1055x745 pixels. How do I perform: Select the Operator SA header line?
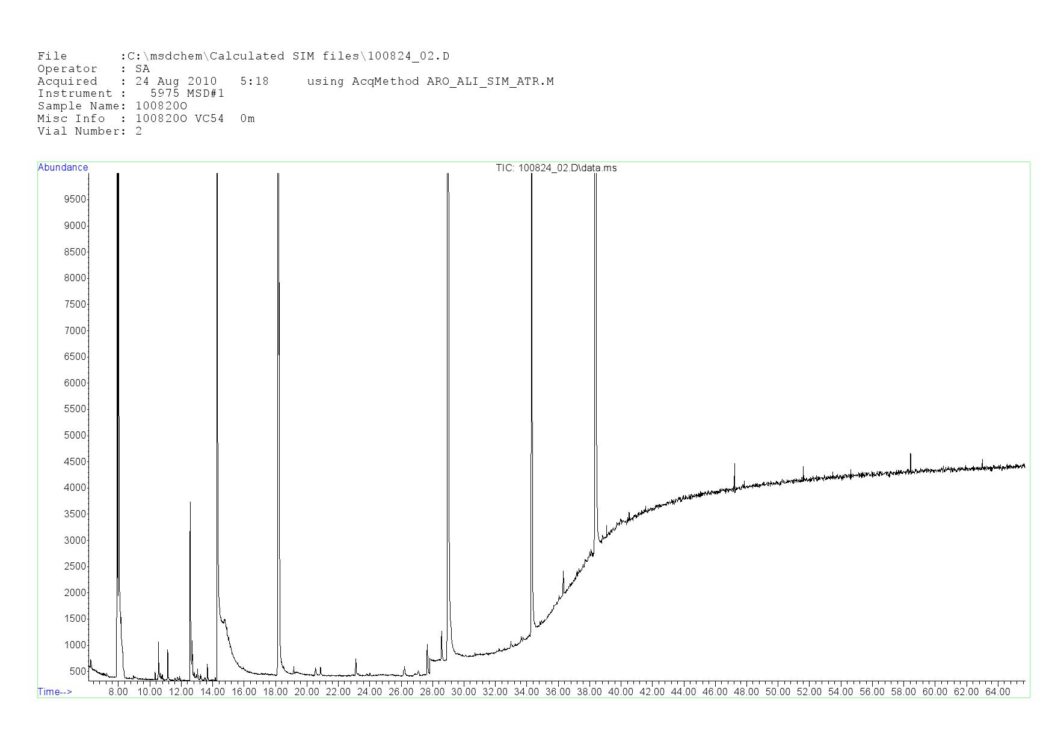click(x=93, y=69)
